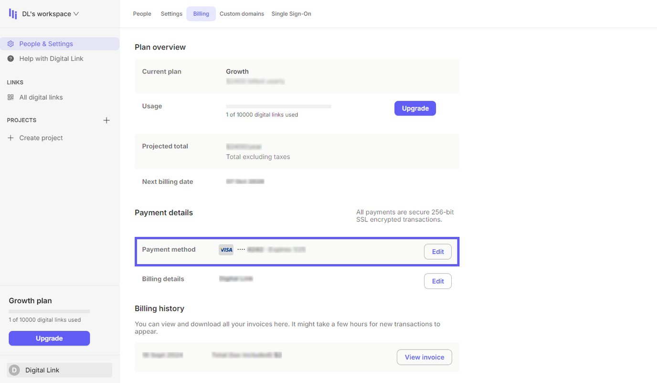The width and height of the screenshot is (657, 383).
Task: Switch to the People tab
Action: (142, 13)
